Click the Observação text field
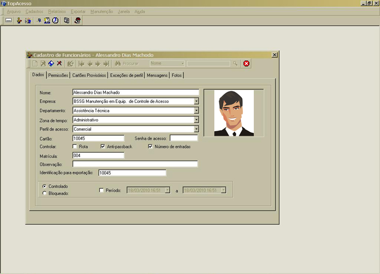 coord(135,164)
